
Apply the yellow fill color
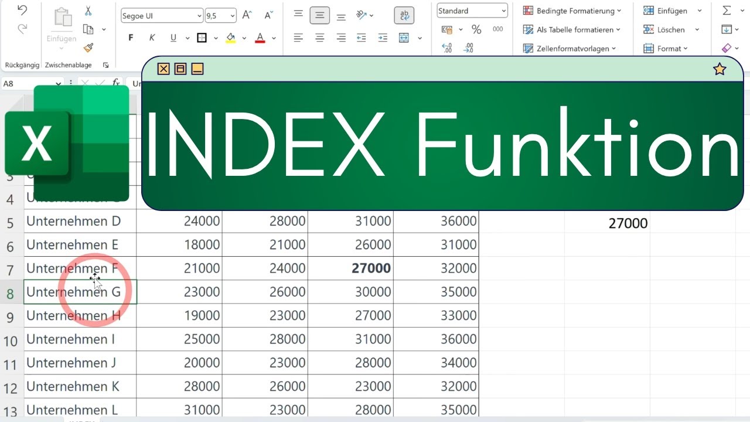point(230,38)
